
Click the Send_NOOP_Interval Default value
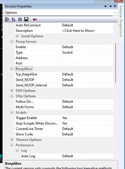pos(87,85)
